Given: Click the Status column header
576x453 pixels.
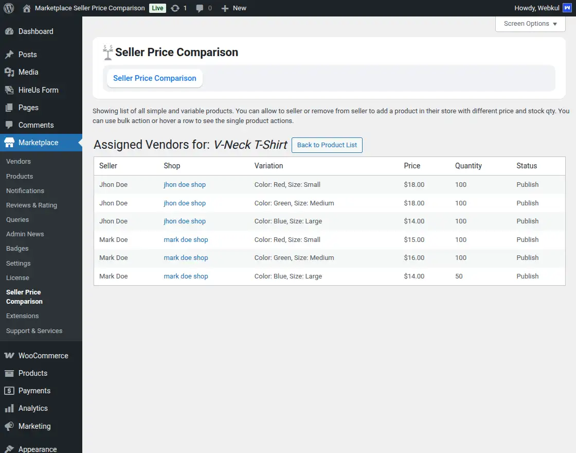Looking at the screenshot, I should point(527,166).
